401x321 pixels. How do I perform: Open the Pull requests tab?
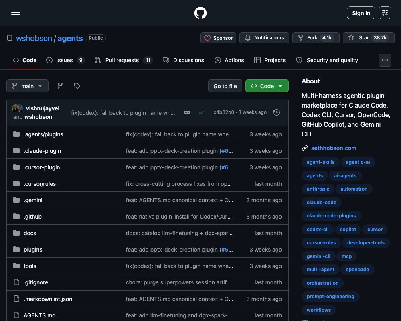coord(124,60)
